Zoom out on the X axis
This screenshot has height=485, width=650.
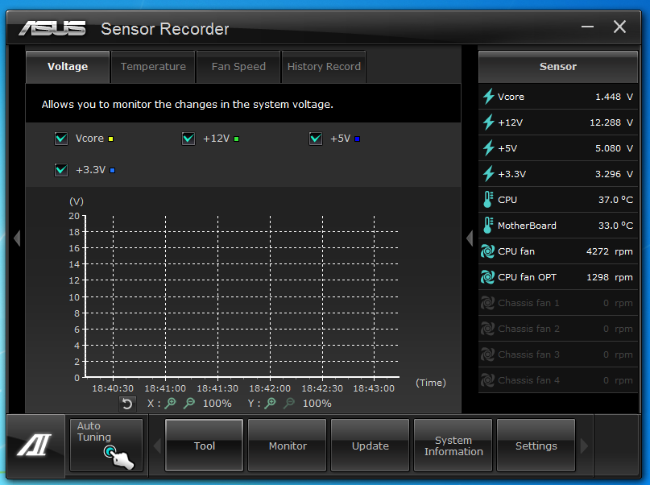click(189, 403)
